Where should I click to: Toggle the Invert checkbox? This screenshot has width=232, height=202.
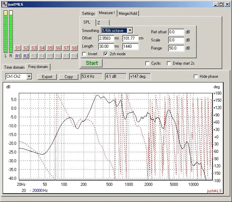(84, 54)
